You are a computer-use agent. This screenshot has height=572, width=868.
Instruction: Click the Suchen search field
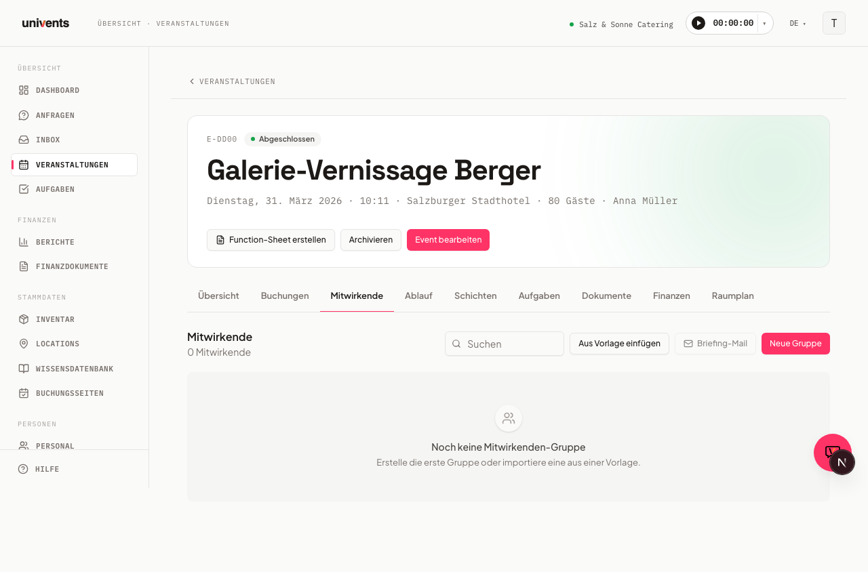[x=505, y=344]
